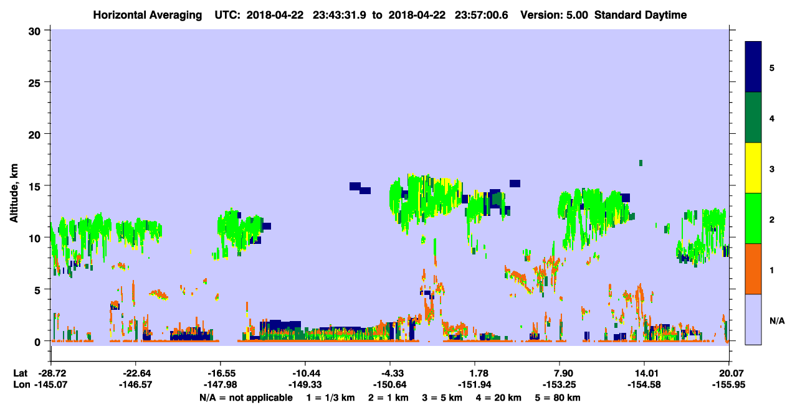Click the longitude value -153.25
The height and width of the screenshot is (415, 810).
560,385
